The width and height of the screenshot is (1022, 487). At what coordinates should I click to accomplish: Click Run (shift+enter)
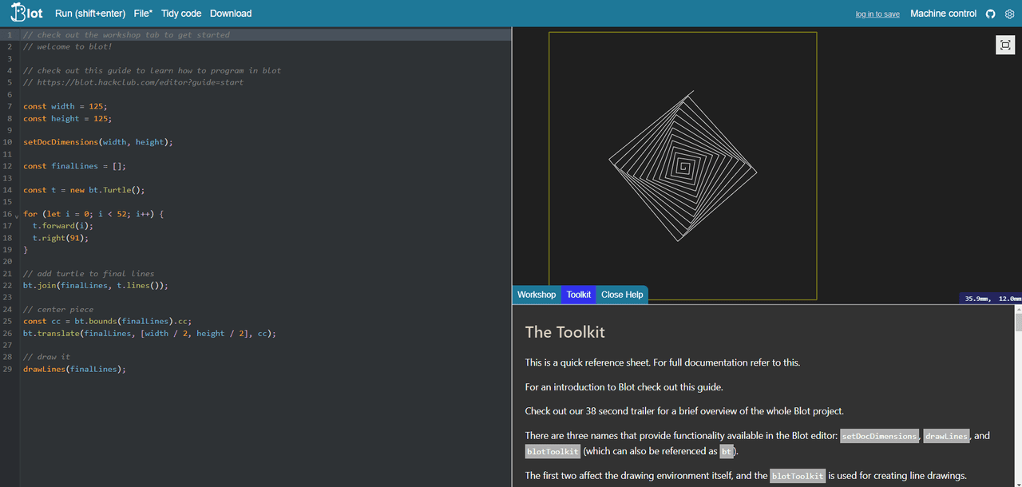click(x=90, y=14)
